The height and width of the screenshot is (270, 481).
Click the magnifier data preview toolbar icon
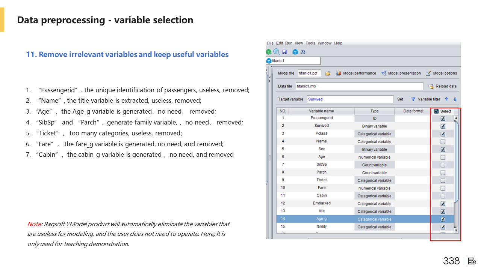(x=277, y=52)
